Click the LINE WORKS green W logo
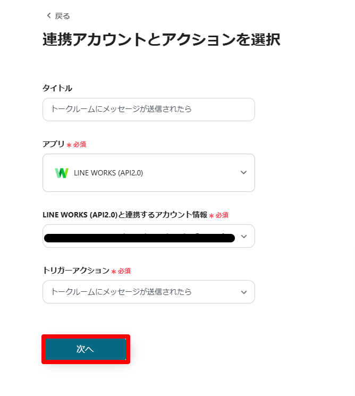The image size is (355, 396). pos(62,173)
